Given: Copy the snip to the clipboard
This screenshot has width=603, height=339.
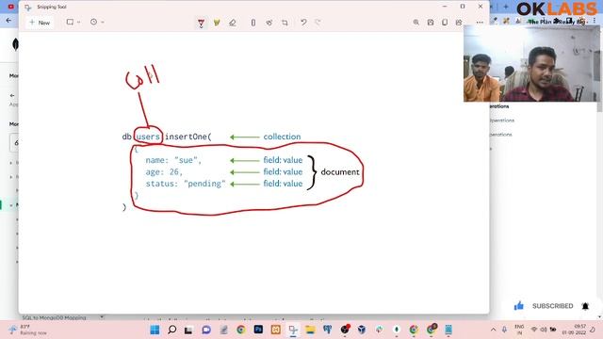Looking at the screenshot, I should coord(445,23).
